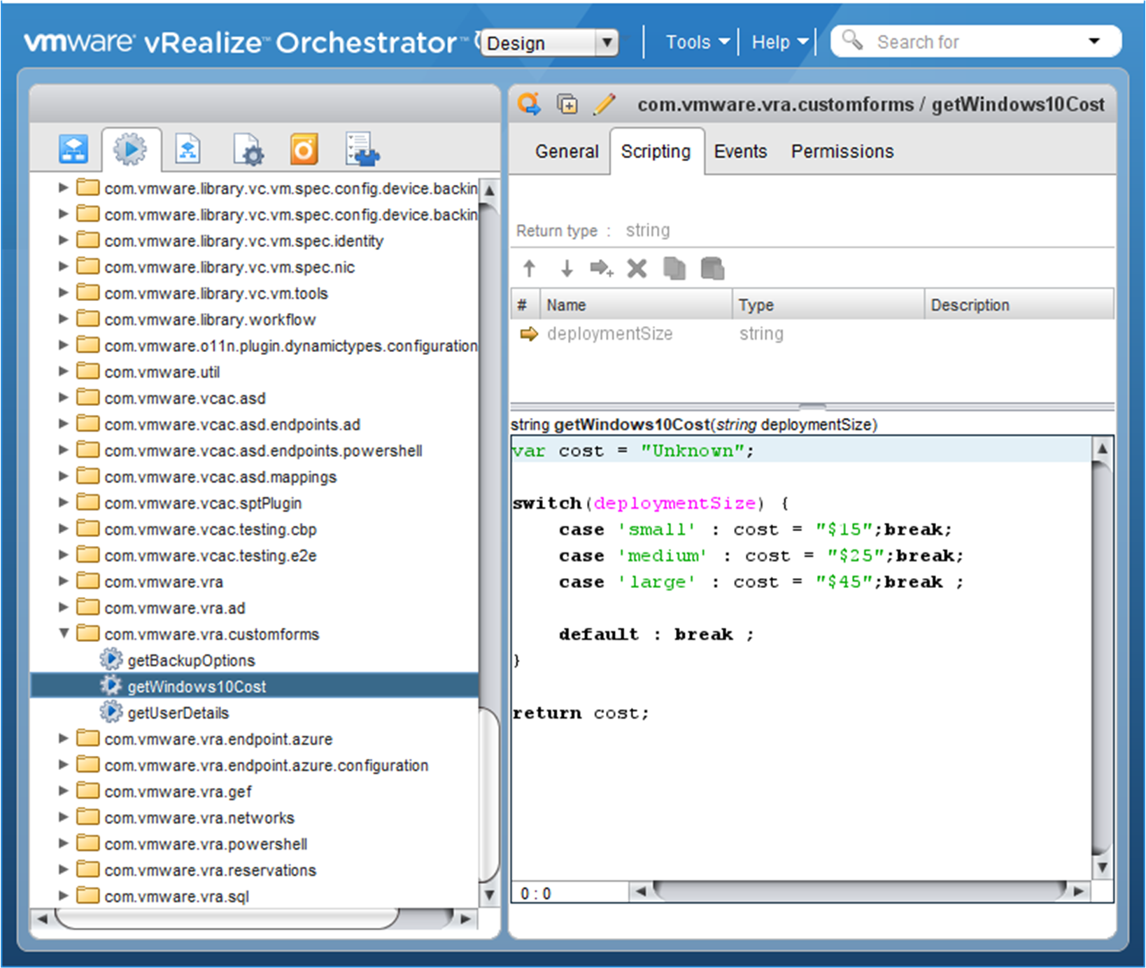The height and width of the screenshot is (968, 1146).
Task: Click the search action usage icon
Action: point(529,104)
